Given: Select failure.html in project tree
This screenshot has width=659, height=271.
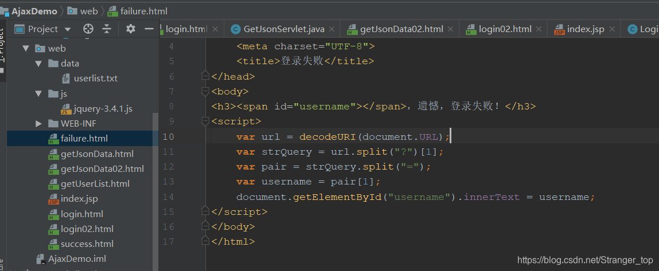Looking at the screenshot, I should point(84,139).
